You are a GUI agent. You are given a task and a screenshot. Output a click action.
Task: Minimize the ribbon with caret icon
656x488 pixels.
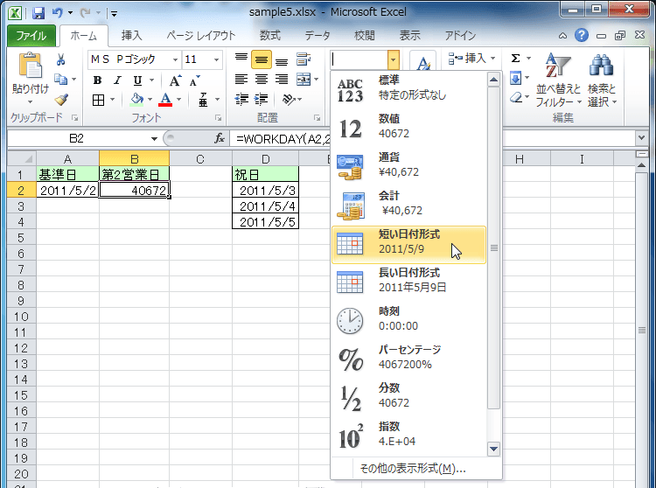pos(562,36)
